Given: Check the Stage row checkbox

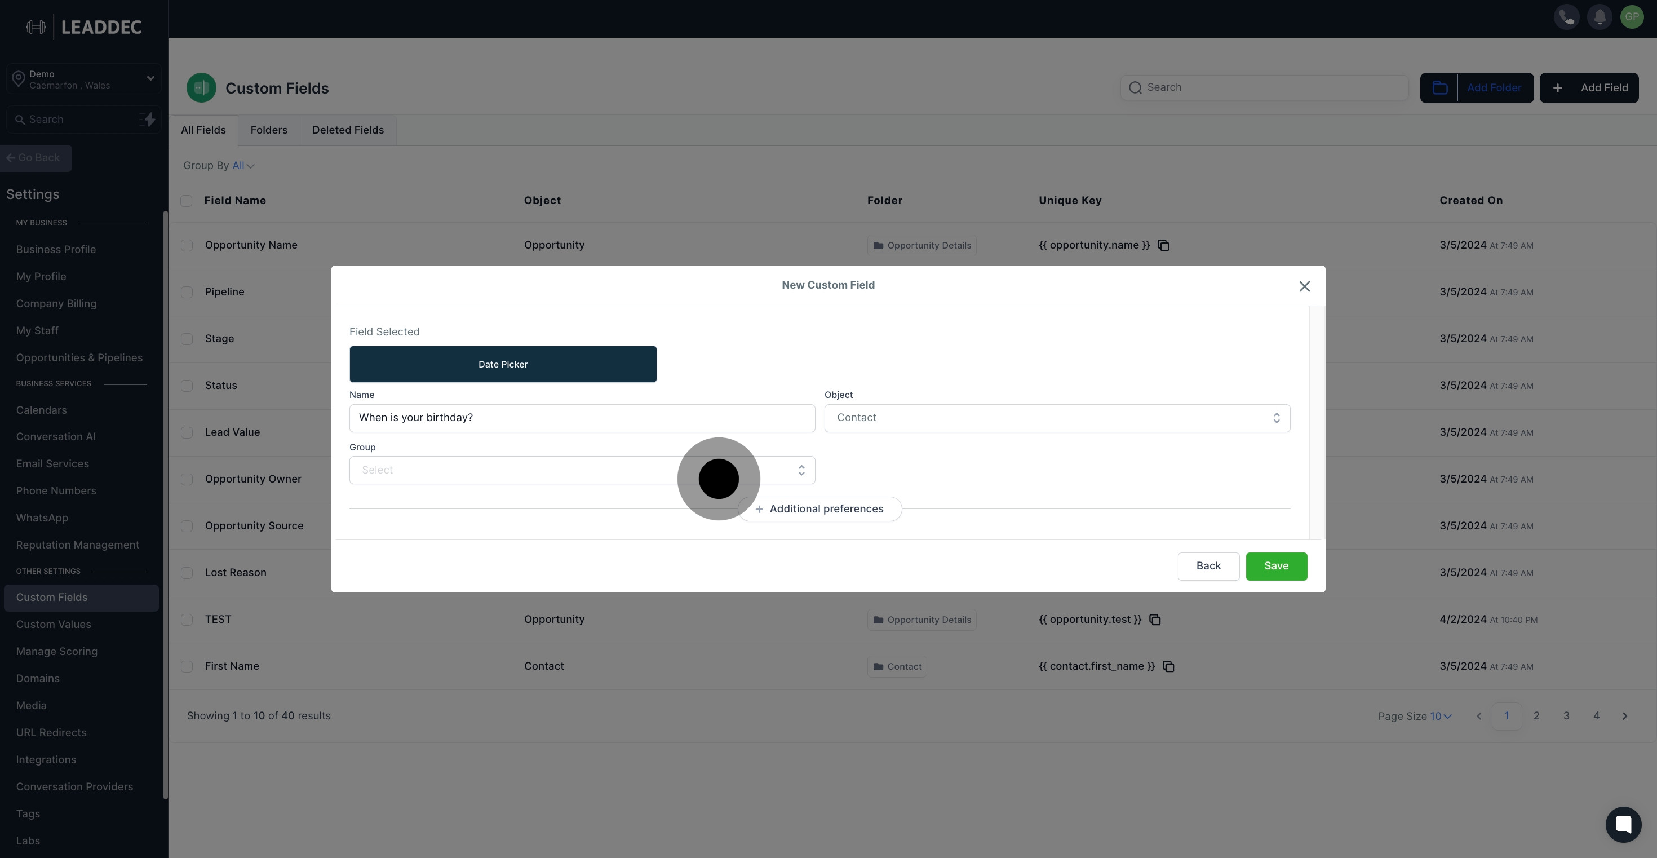Looking at the screenshot, I should point(187,339).
